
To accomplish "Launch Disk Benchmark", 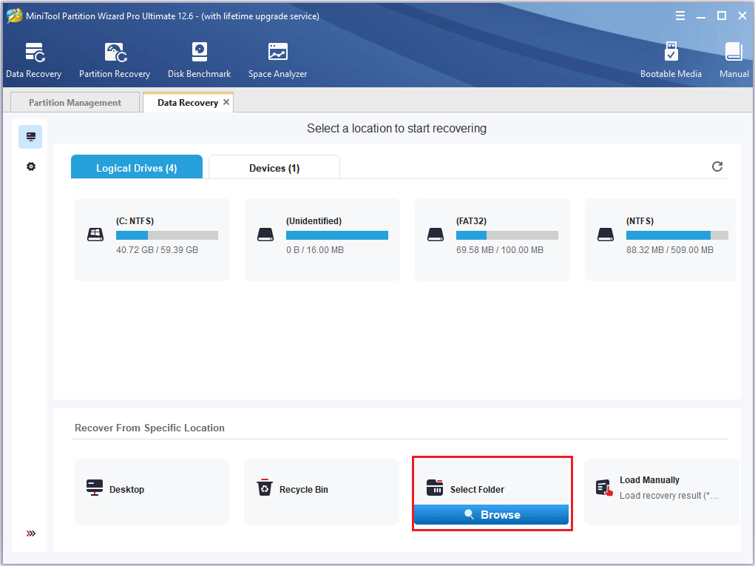I will click(x=199, y=59).
